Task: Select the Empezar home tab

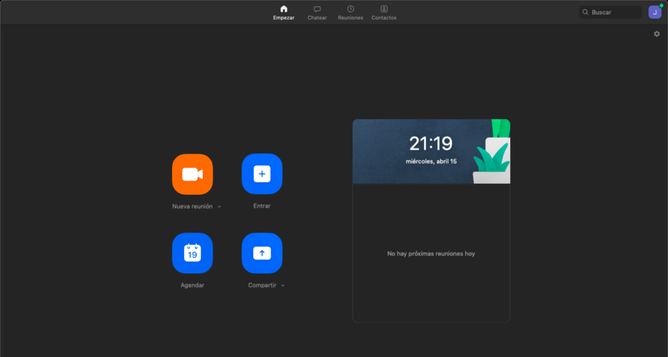Action: [283, 12]
